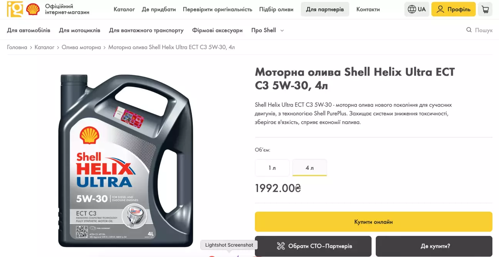Open the Перевірити оригінальність link
499x257 pixels.
pos(218,9)
